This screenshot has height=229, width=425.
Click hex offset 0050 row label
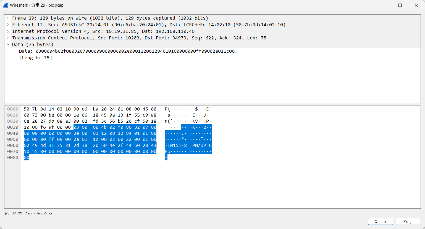click(x=13, y=139)
